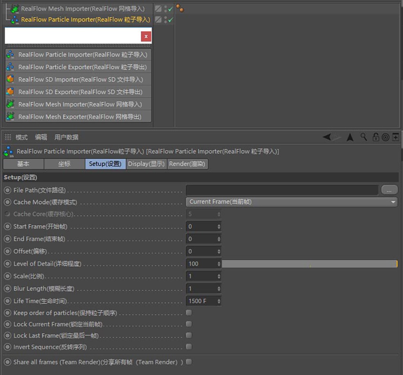Click the white search input field
The image size is (403, 375).
click(73, 36)
